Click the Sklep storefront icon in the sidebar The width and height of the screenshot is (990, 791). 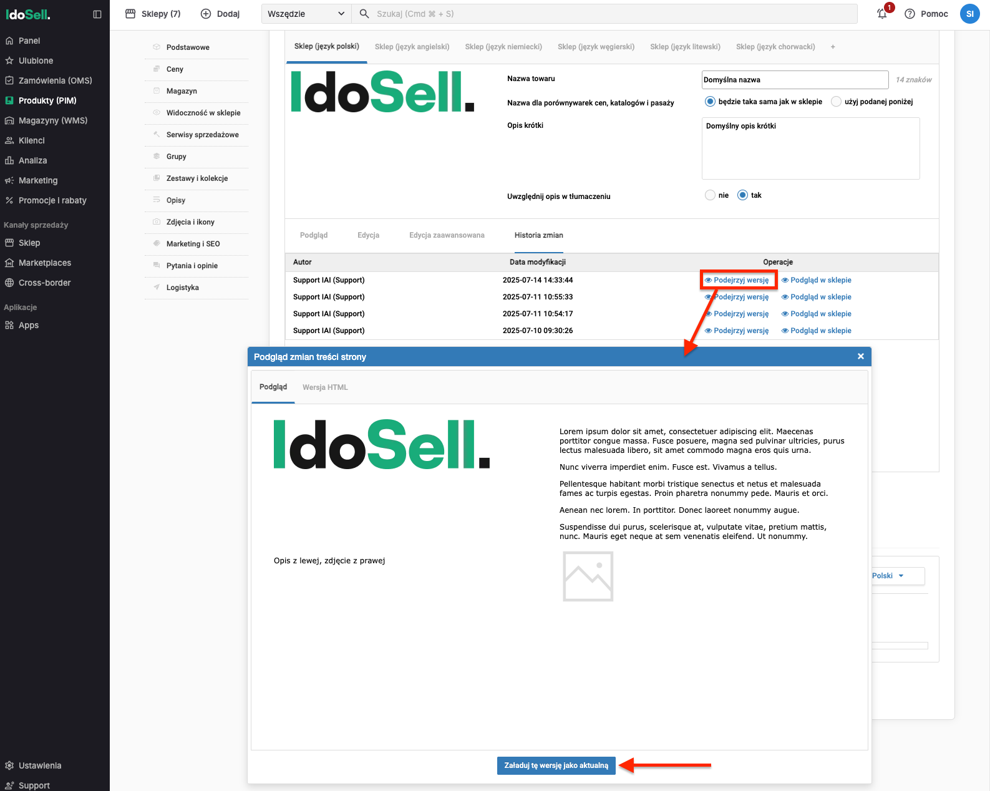pos(9,243)
